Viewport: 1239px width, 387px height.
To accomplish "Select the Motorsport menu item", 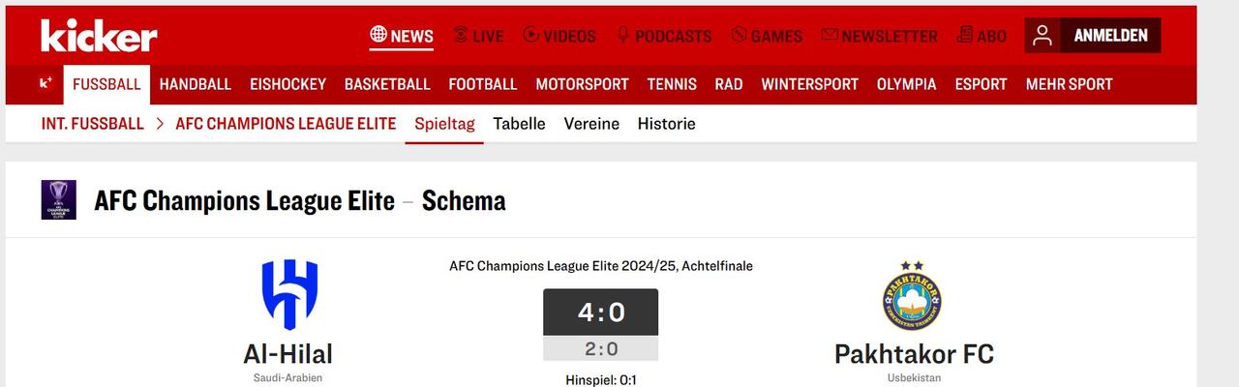I will (x=582, y=84).
